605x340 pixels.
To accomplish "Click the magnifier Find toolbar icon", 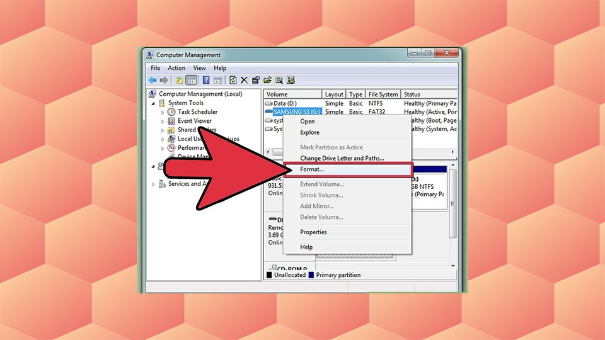I will 279,80.
